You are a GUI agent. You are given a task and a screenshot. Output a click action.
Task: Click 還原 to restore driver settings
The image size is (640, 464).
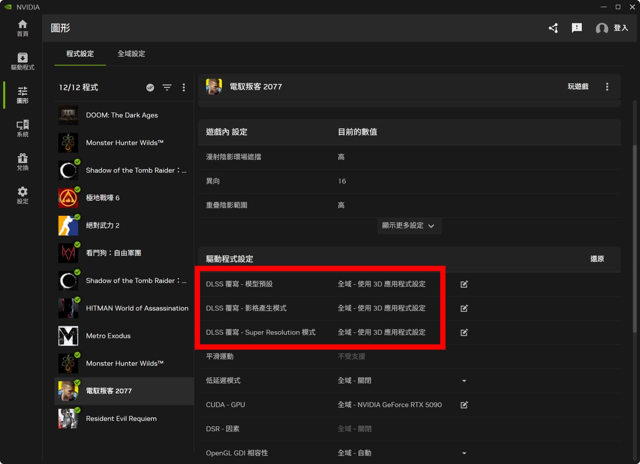click(597, 259)
